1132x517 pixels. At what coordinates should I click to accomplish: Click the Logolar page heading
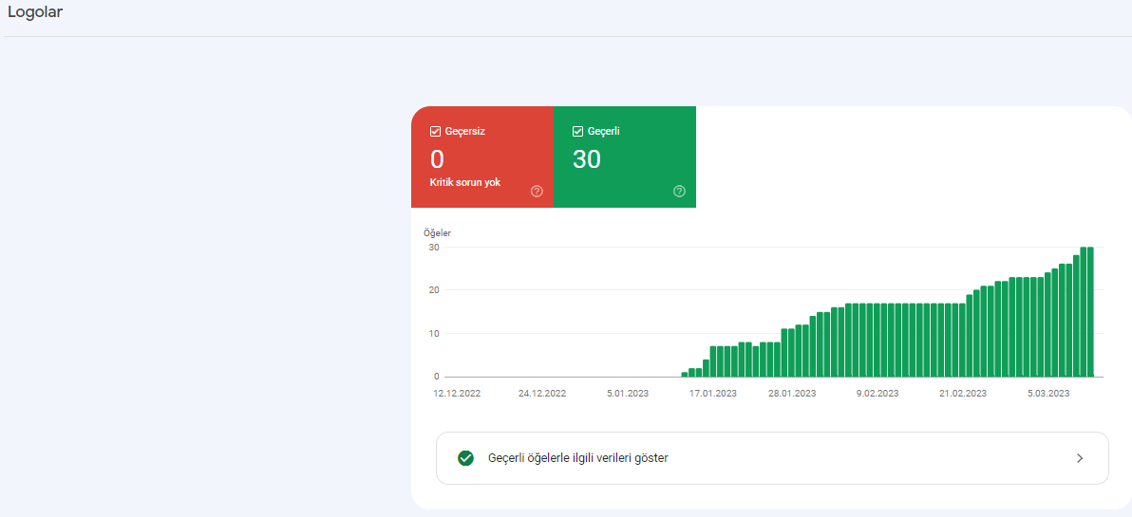tap(34, 13)
